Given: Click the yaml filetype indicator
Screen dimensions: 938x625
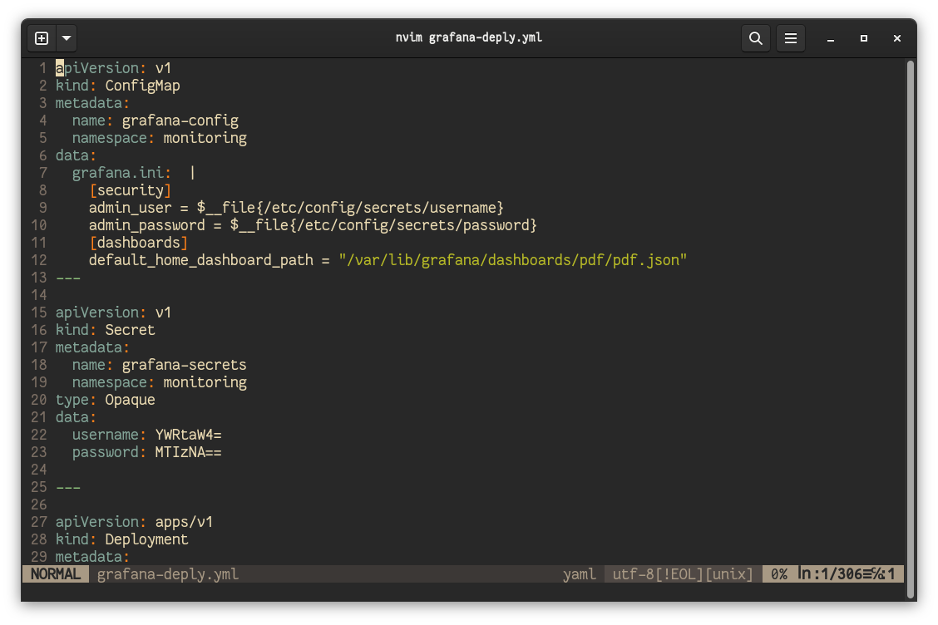Looking at the screenshot, I should coord(579,574).
